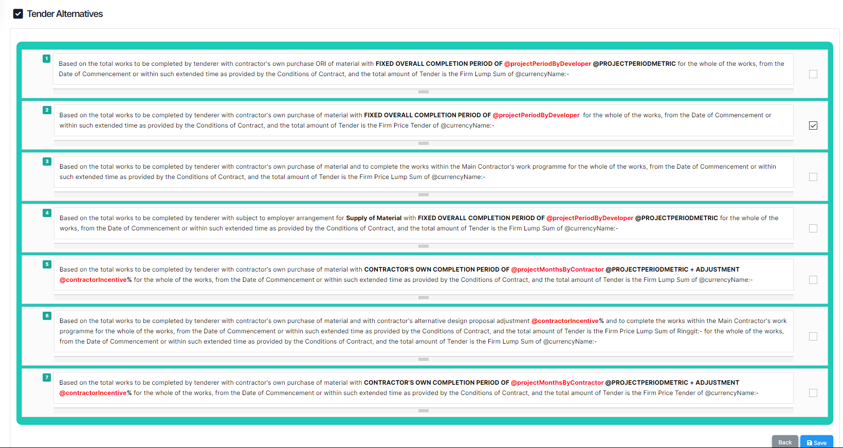Click the resize handle under alternative 4 text

(424, 246)
